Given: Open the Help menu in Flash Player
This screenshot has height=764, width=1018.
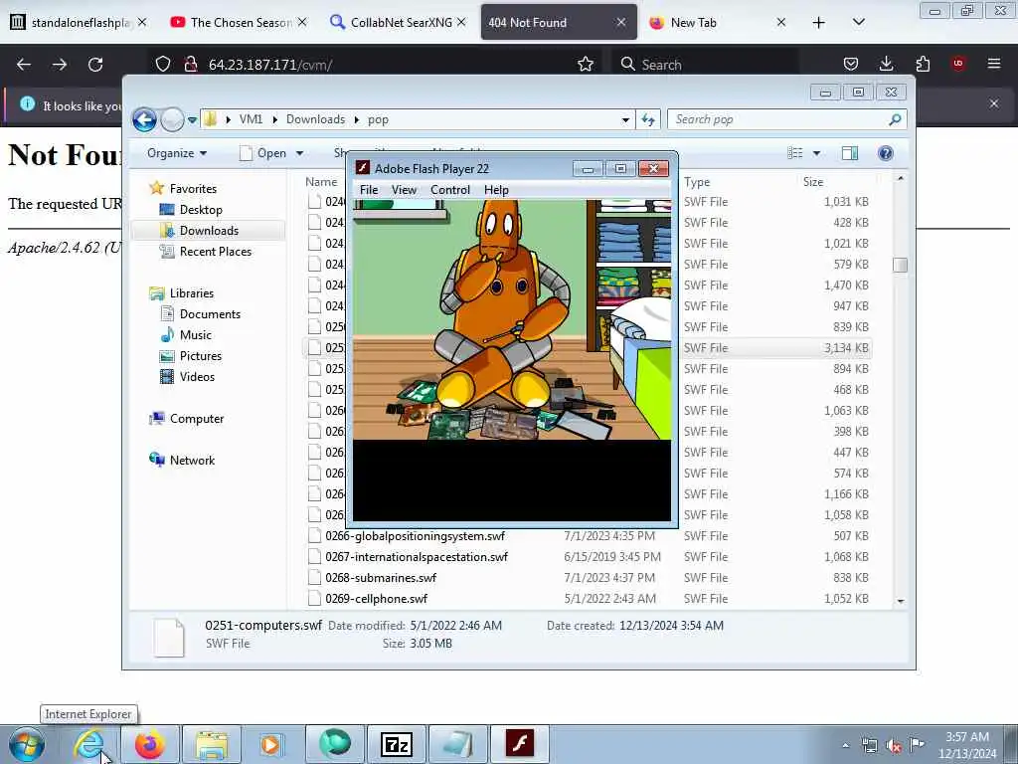Looking at the screenshot, I should (x=496, y=190).
